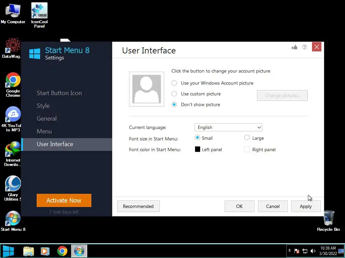Select the User Interface section

coord(67,144)
